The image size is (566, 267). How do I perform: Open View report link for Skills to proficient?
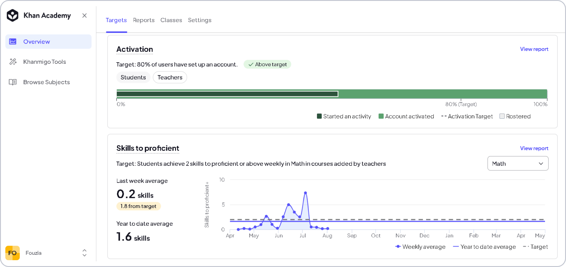point(534,148)
